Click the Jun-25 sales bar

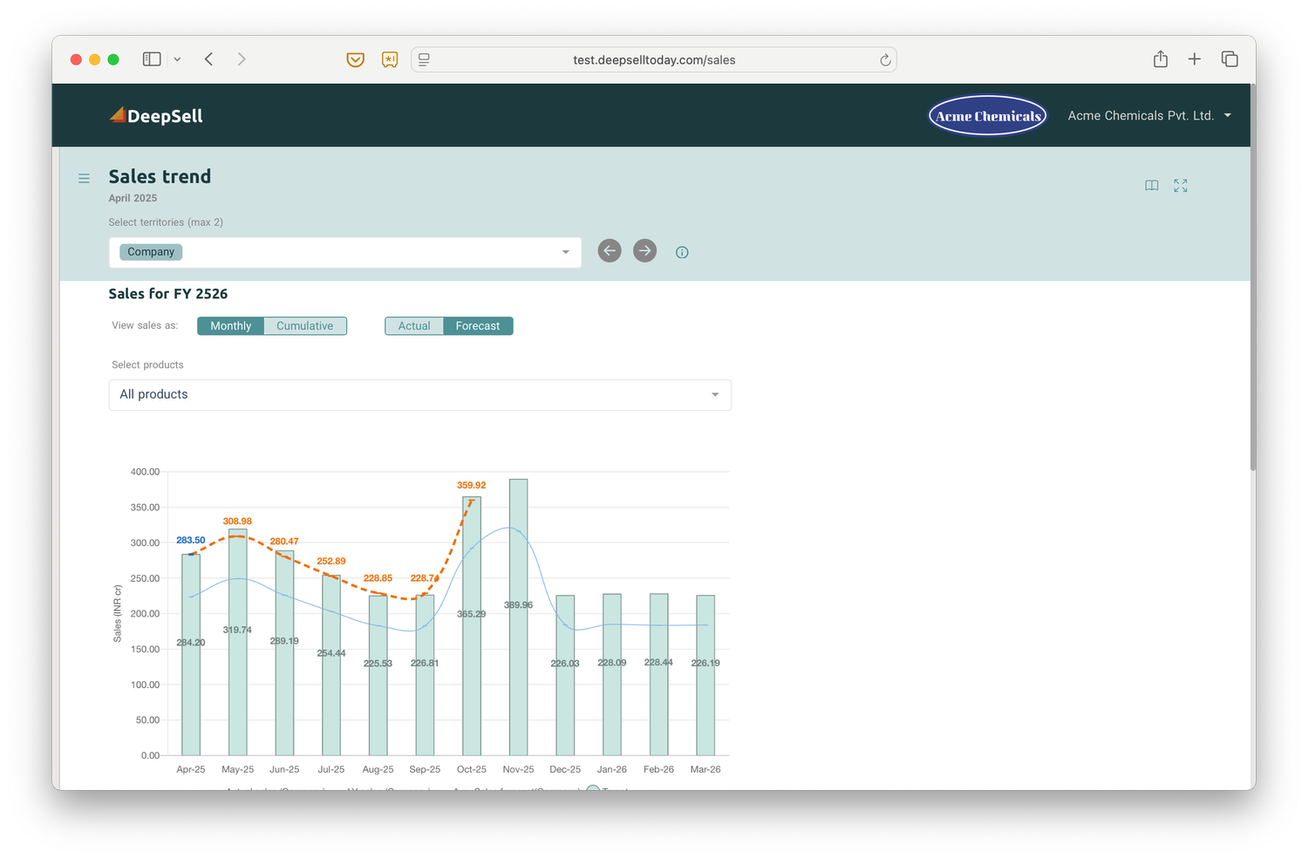[284, 653]
